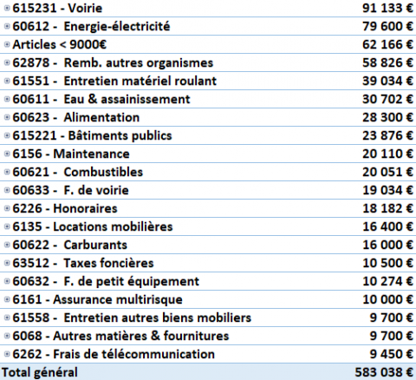Expand the 60621 Combustibles row

coord(7,172)
